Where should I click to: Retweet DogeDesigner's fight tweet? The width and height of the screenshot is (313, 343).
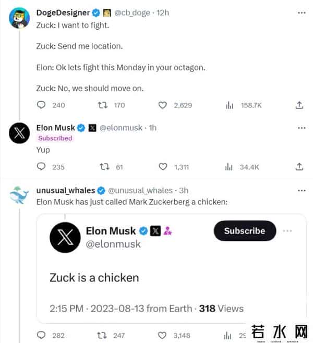103,105
